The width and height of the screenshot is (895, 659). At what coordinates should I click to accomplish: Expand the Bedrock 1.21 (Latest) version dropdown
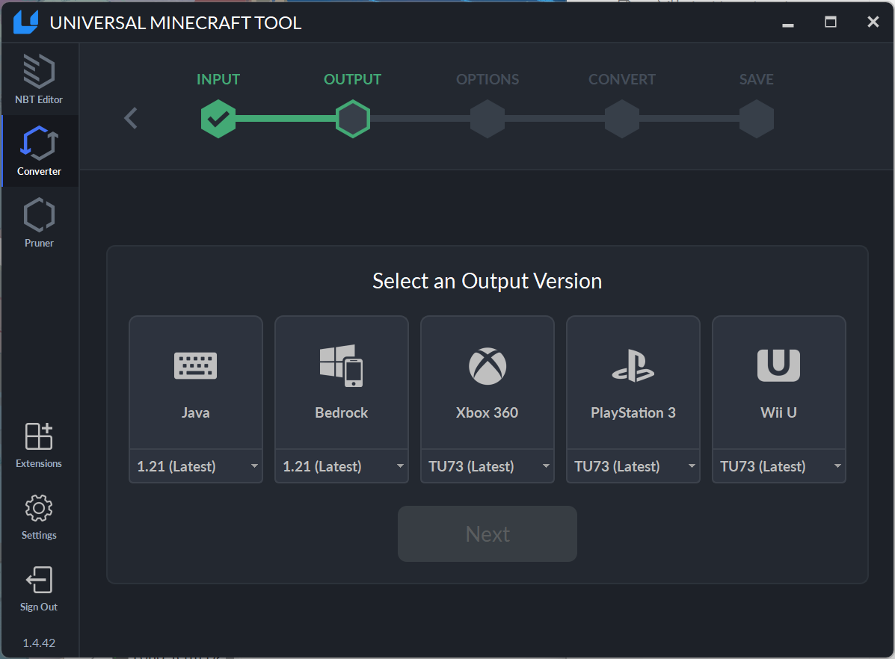(x=342, y=466)
